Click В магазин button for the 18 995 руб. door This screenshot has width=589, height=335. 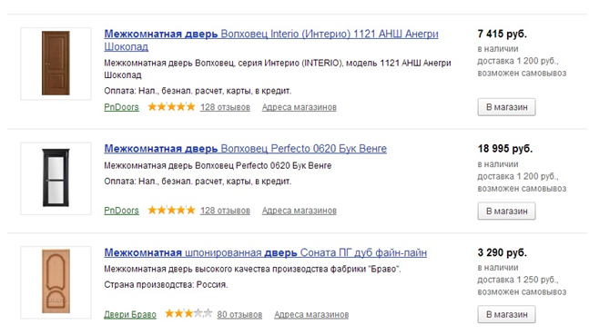pos(506,211)
